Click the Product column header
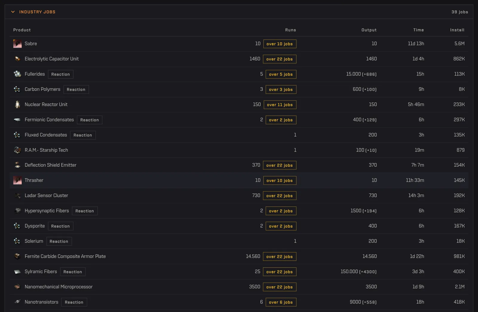 point(22,30)
